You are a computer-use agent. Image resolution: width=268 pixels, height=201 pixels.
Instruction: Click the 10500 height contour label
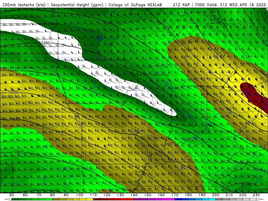tap(13, 92)
